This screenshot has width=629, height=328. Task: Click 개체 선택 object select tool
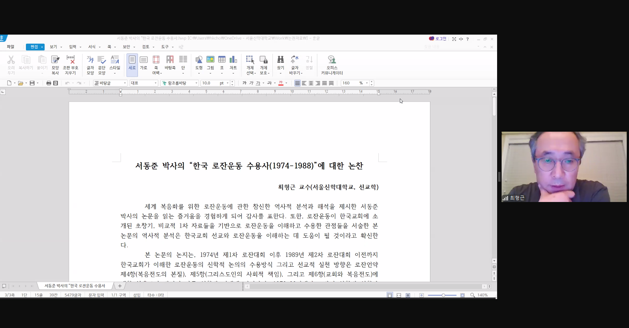[250, 65]
